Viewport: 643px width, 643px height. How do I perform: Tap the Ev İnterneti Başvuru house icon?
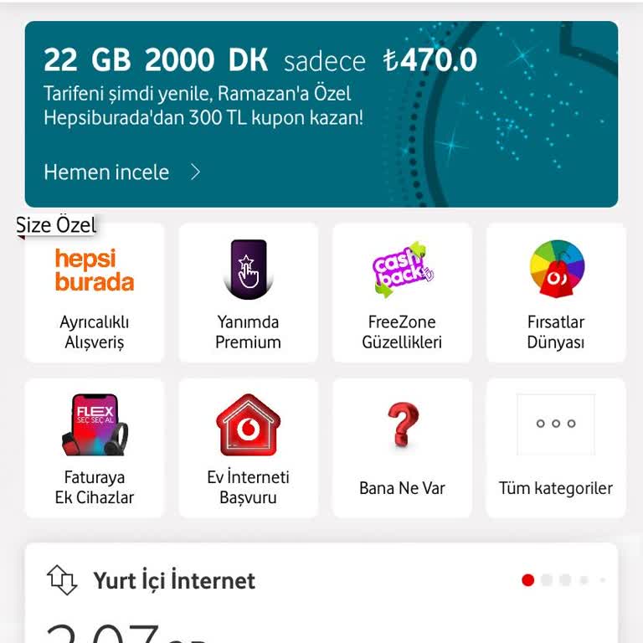point(249,424)
